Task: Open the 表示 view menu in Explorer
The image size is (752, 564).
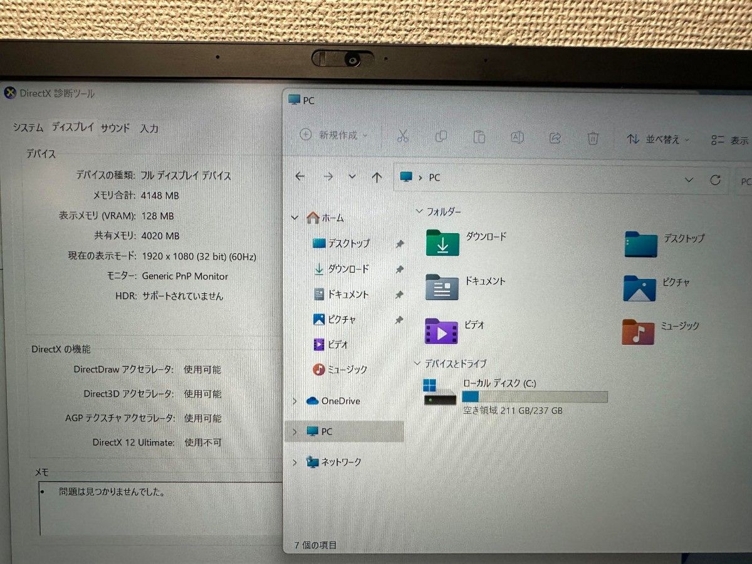Action: click(730, 141)
